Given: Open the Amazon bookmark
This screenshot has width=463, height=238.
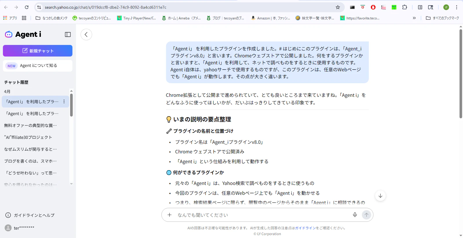Looking at the screenshot, I should tap(270, 18).
